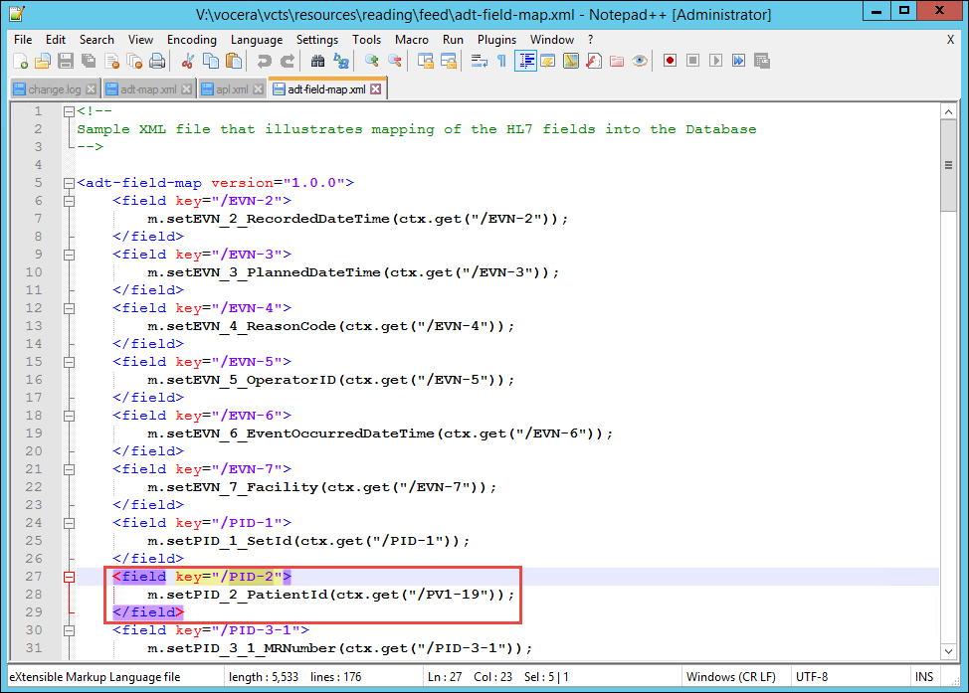Image resolution: width=969 pixels, height=693 pixels.
Task: Click the Undo arrow icon
Action: [x=264, y=62]
